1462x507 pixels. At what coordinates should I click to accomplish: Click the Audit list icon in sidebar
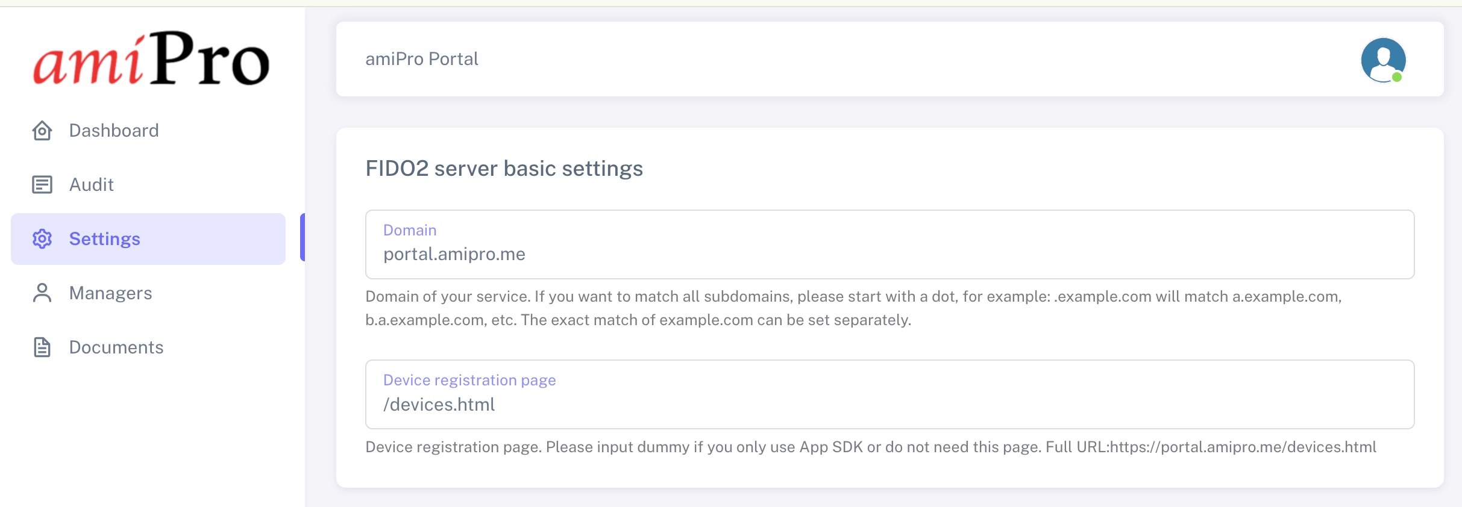point(42,185)
